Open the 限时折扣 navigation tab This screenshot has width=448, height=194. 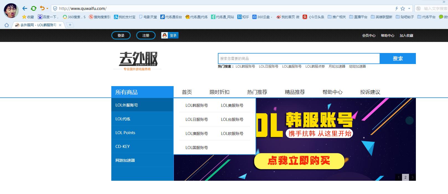click(x=219, y=92)
